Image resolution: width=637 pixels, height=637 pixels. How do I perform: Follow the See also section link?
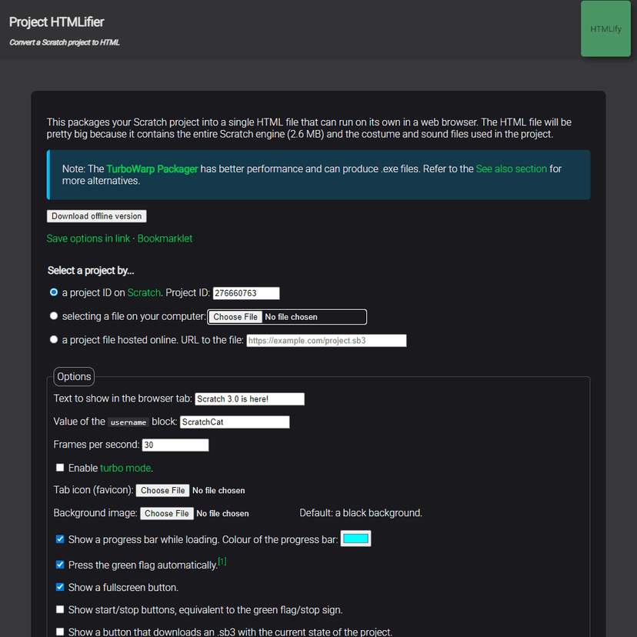coord(511,168)
